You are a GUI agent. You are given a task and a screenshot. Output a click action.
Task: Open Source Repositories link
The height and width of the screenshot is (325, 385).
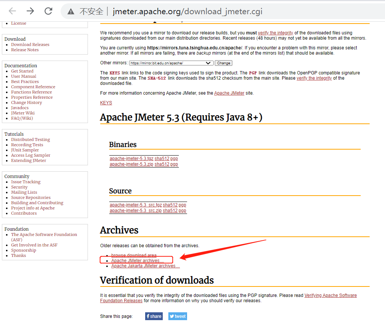(31, 197)
